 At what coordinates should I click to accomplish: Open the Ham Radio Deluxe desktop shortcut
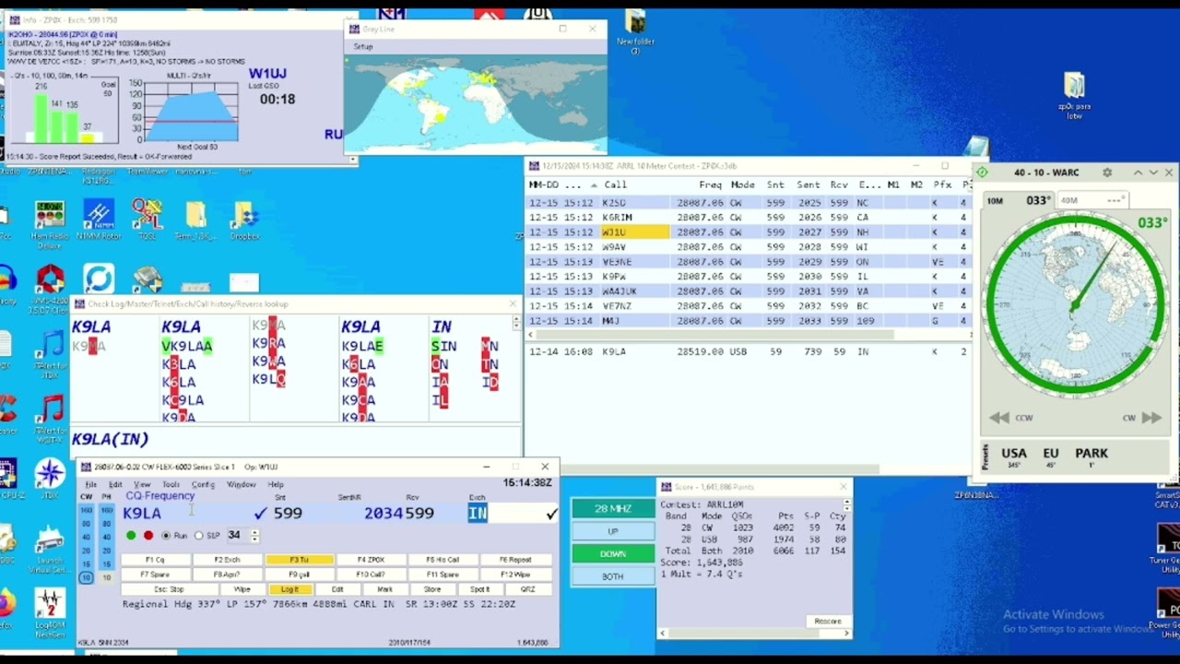[x=50, y=219]
